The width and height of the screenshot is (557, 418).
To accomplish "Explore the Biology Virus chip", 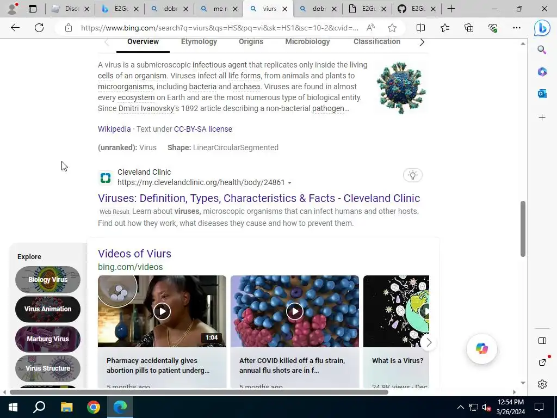I will 48,279.
